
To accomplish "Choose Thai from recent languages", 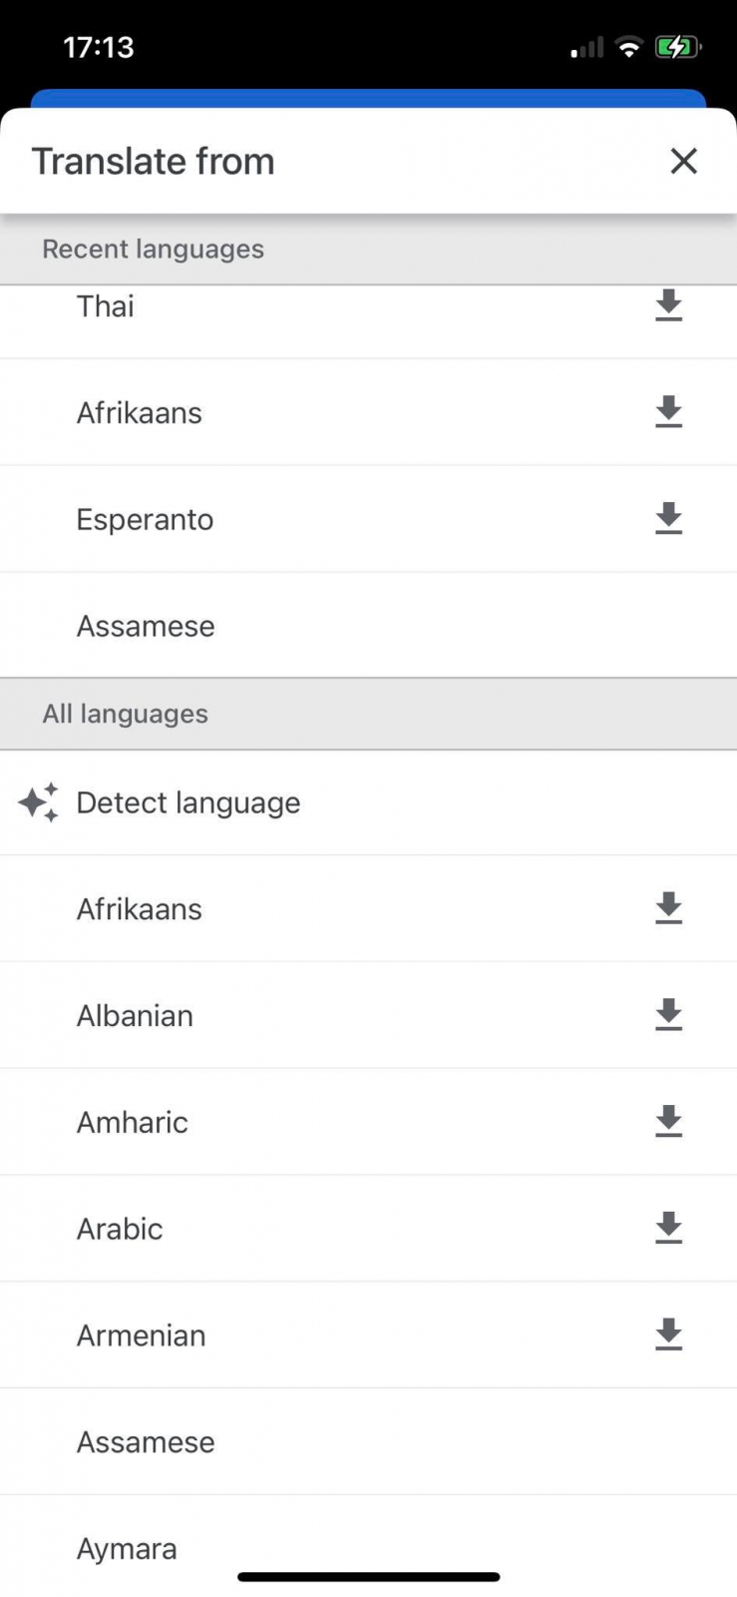I will click(106, 306).
